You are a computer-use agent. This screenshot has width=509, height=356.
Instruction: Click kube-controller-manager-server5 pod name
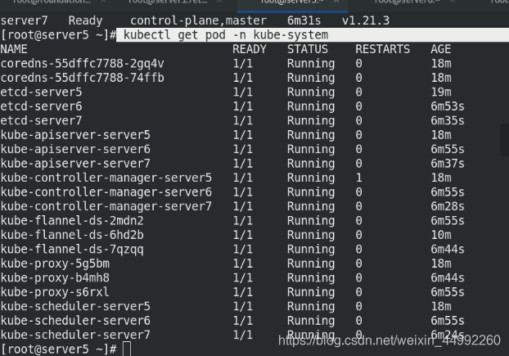[x=106, y=178]
